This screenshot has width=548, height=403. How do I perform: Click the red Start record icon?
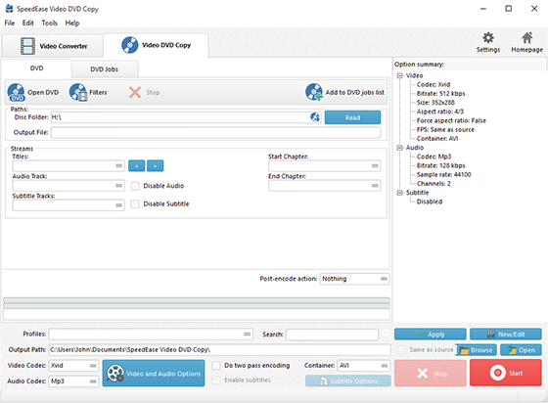pos(497,373)
